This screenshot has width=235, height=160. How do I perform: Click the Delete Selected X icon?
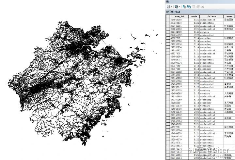coord(203,7)
